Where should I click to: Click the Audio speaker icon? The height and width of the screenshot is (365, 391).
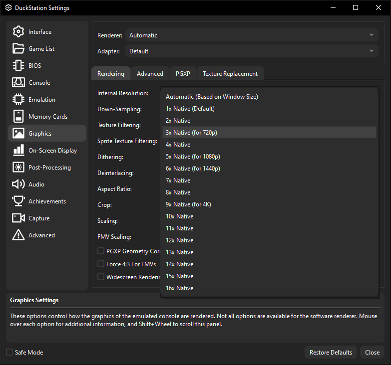18,184
